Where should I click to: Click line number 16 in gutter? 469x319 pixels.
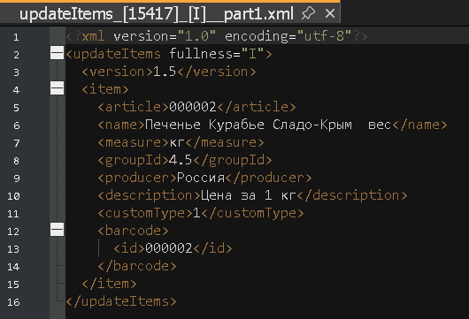pos(13,302)
